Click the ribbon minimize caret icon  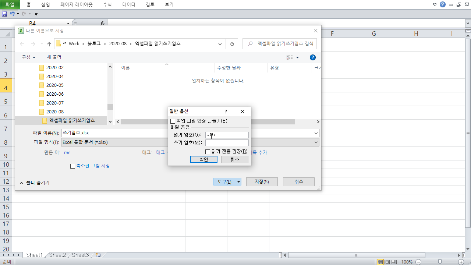pos(435,4)
